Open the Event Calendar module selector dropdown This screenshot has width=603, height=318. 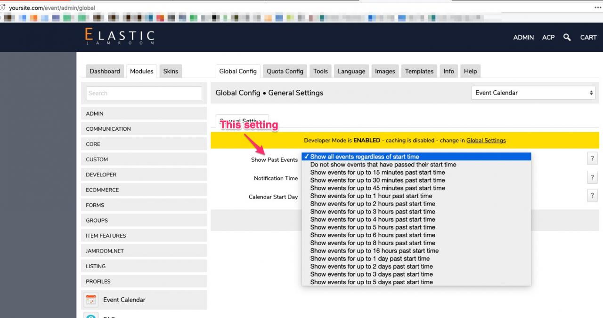(x=533, y=93)
